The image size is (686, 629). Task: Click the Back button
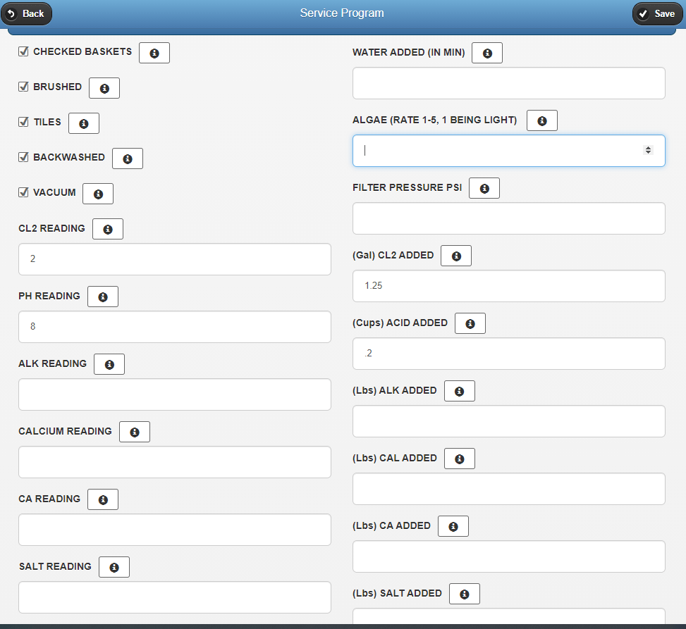pyautogui.click(x=27, y=13)
